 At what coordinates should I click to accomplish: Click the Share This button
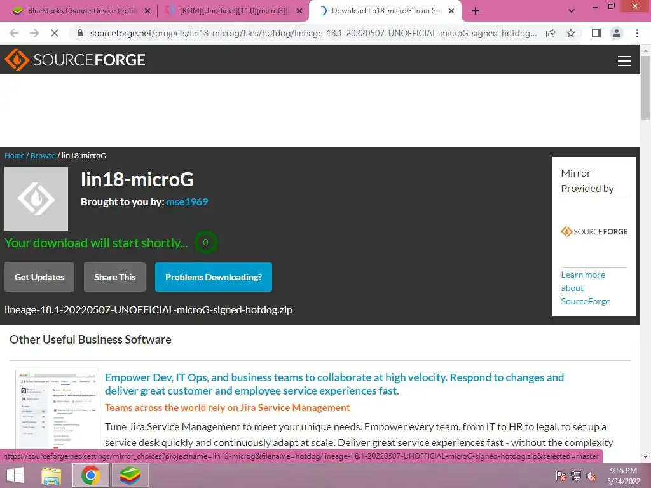(x=114, y=277)
